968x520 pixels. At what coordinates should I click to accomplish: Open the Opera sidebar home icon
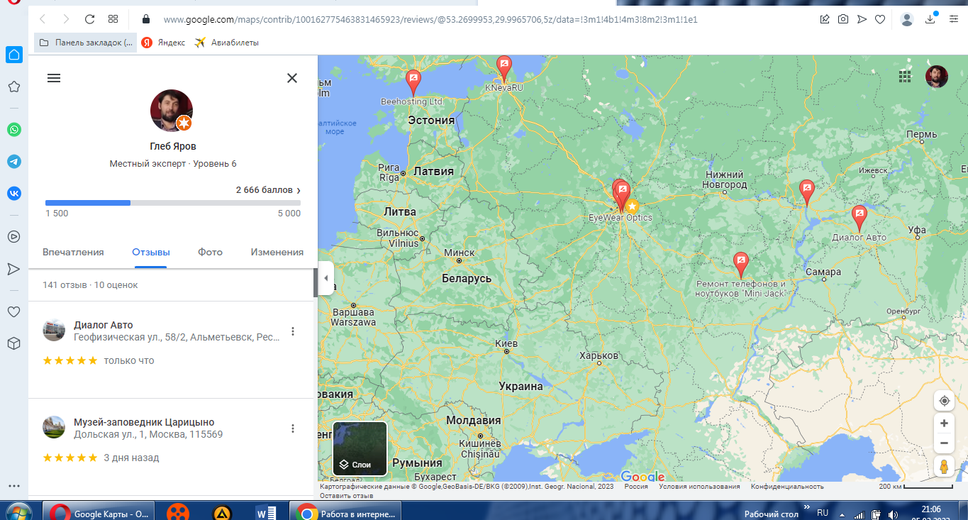click(13, 55)
